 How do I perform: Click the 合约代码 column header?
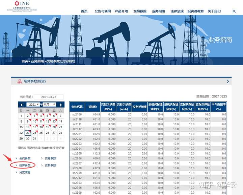click(77, 107)
